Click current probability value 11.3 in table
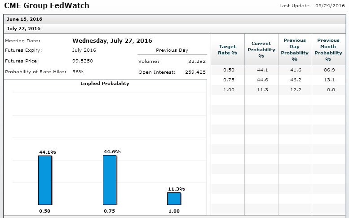 pyautogui.click(x=262, y=90)
